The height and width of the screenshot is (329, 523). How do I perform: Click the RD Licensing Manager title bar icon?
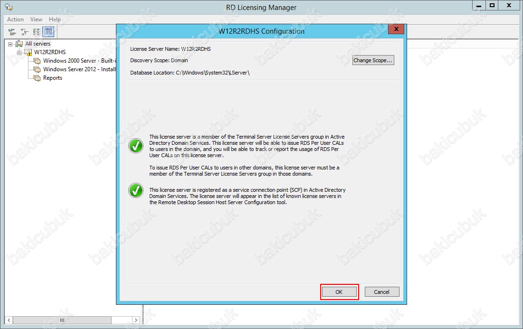tap(9, 7)
